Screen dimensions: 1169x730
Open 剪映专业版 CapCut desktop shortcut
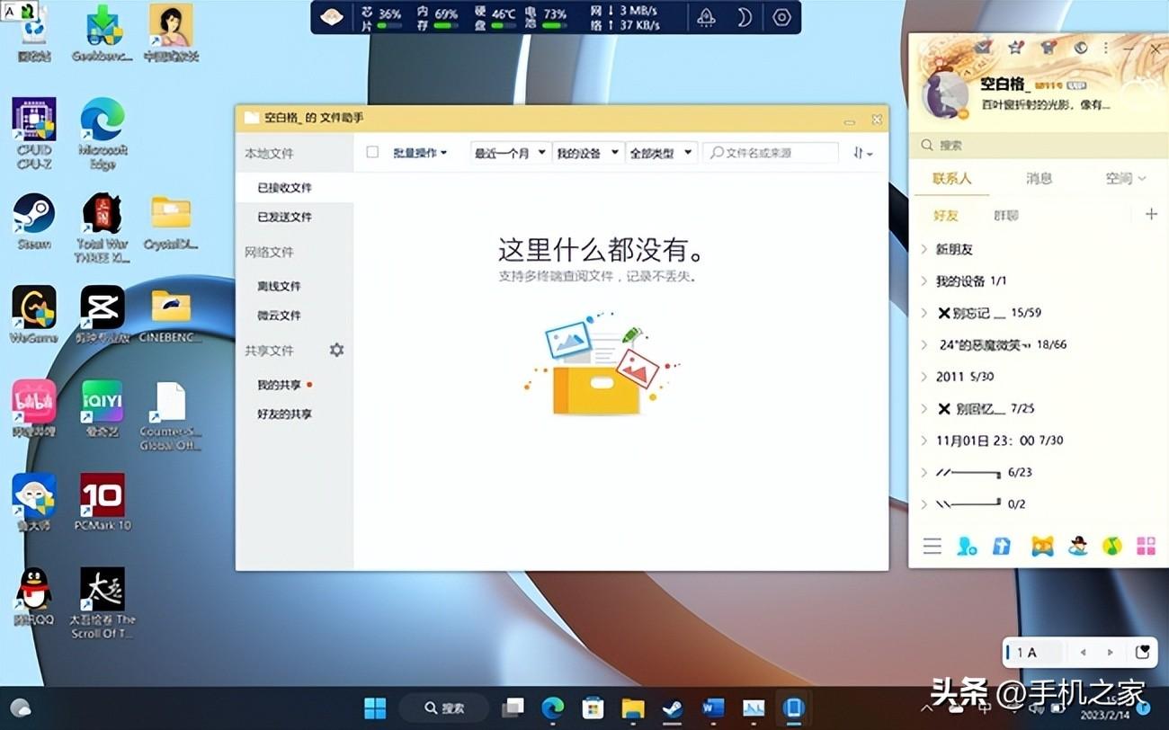click(103, 315)
